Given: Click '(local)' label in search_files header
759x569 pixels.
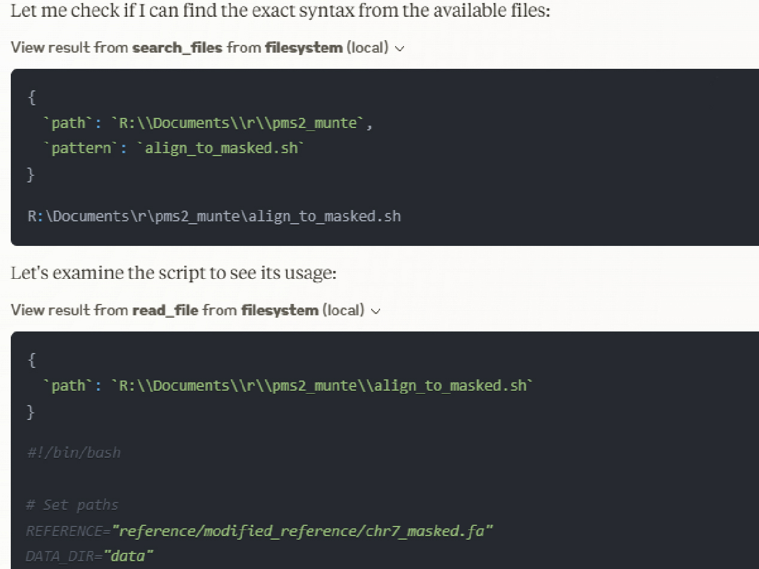Looking at the screenshot, I should click(368, 48).
